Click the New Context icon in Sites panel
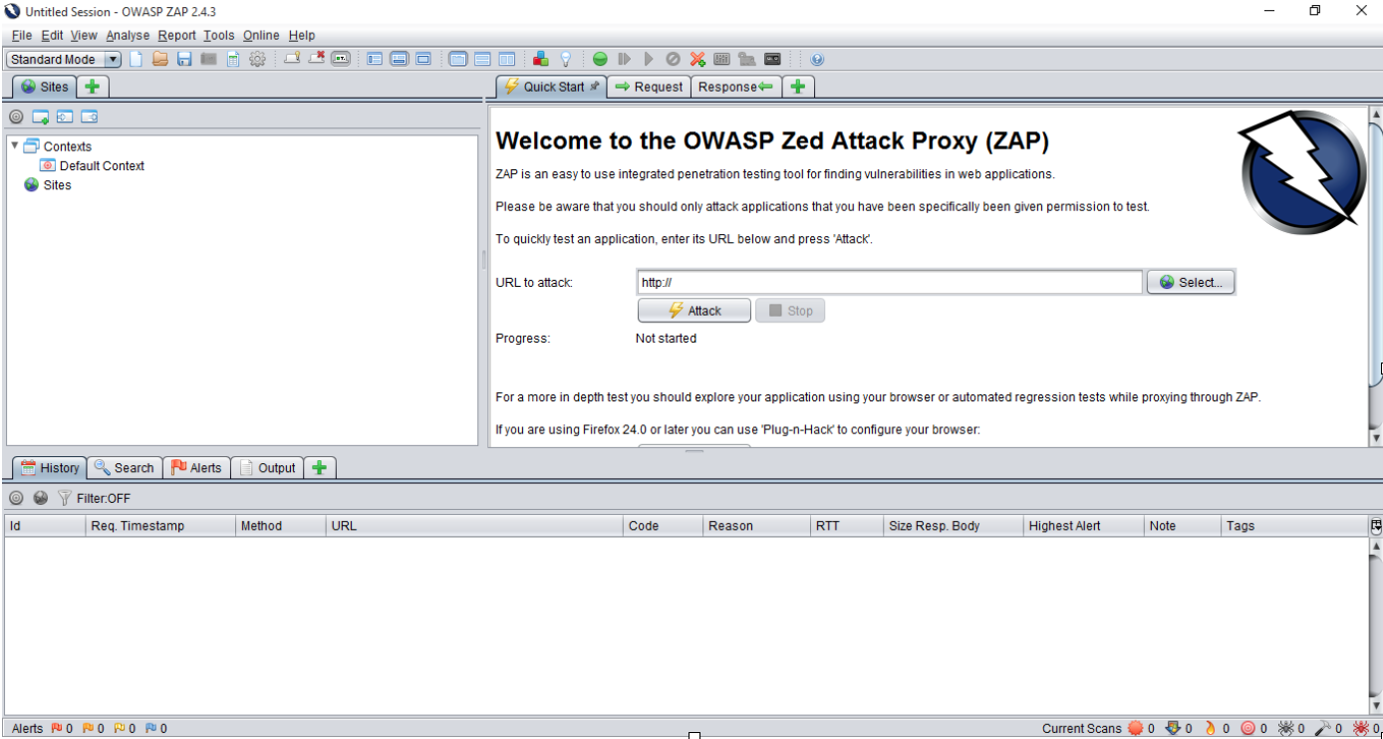The width and height of the screenshot is (1383, 739). click(x=41, y=118)
